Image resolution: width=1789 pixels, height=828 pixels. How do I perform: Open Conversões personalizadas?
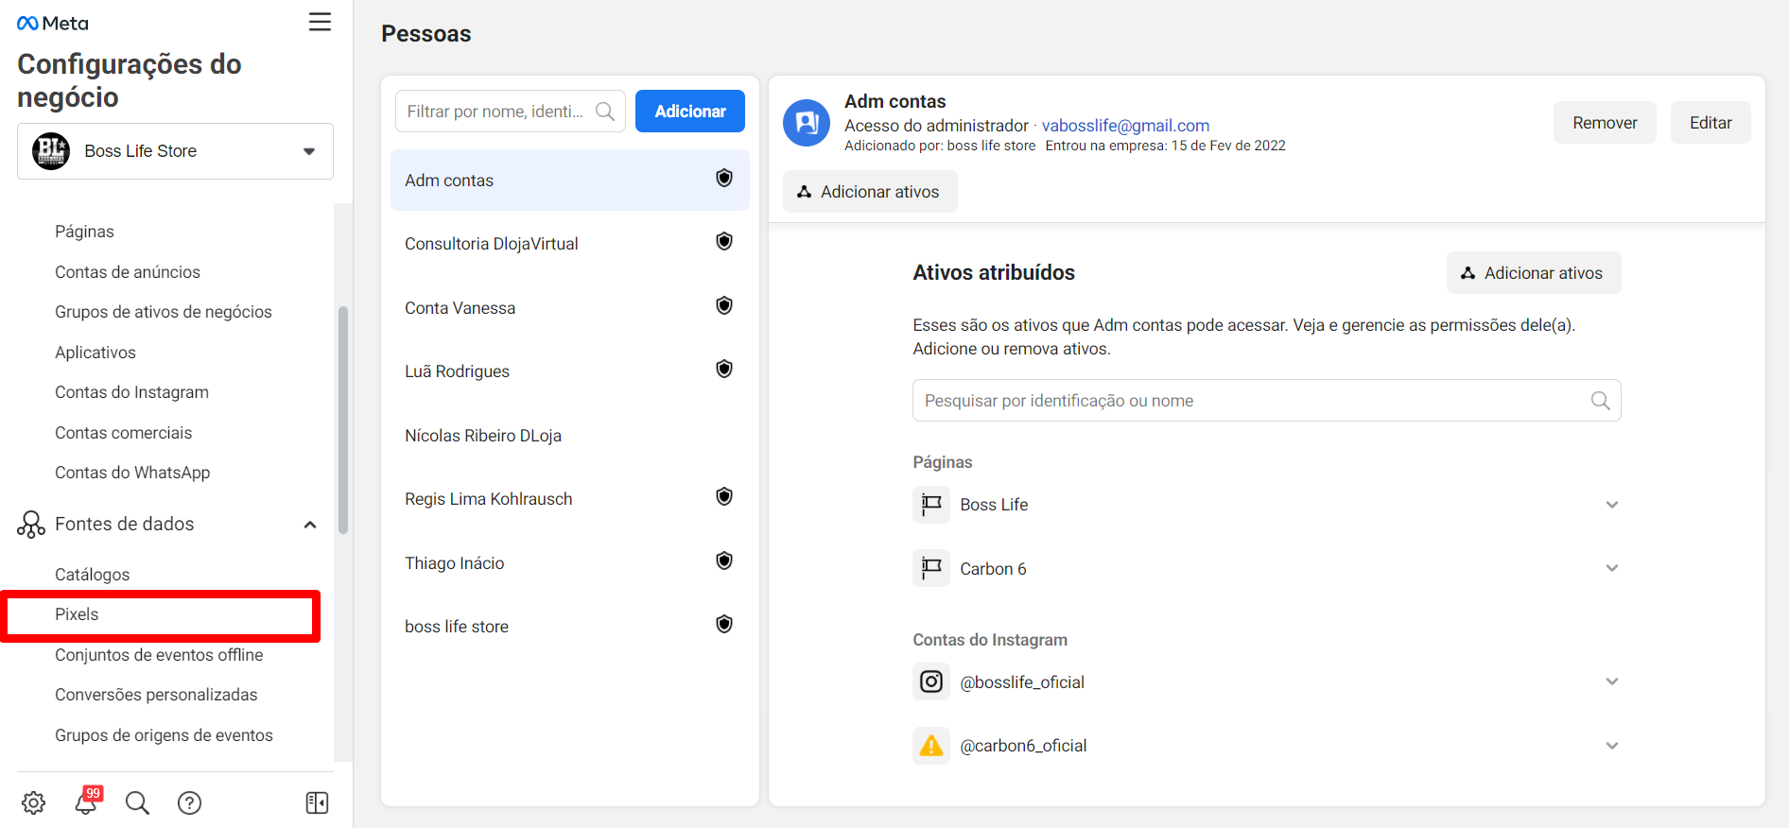[x=156, y=695]
